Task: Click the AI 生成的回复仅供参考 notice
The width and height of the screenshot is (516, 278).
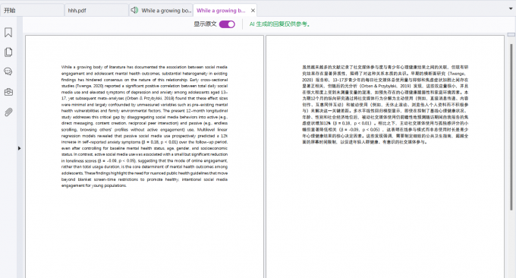Action: click(x=280, y=24)
